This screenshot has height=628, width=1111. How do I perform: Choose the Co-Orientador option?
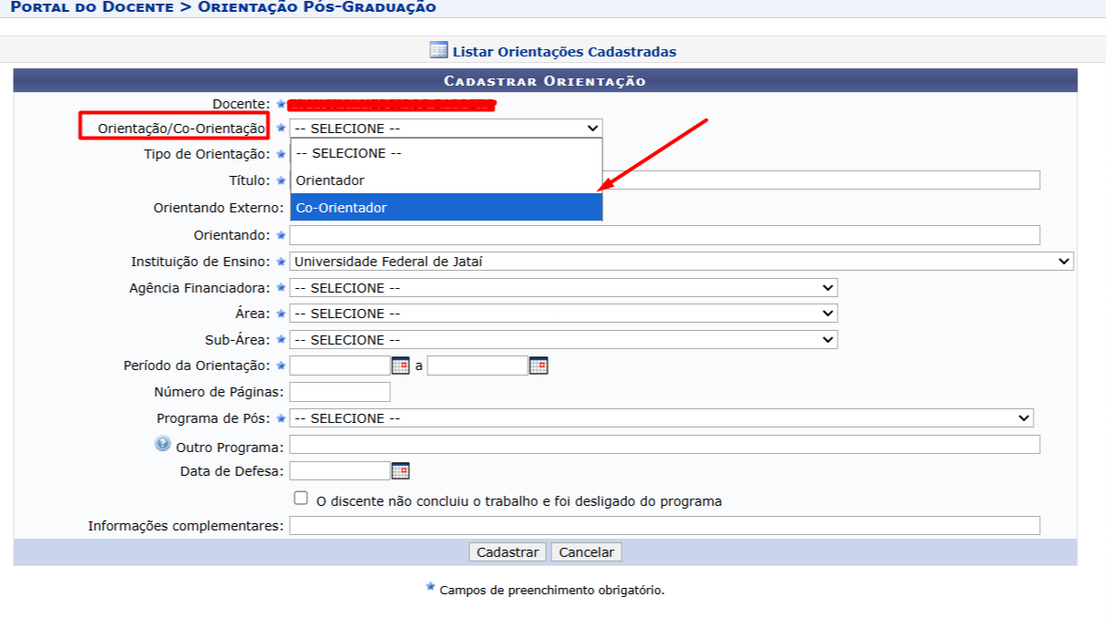(447, 208)
